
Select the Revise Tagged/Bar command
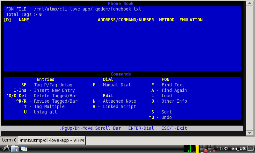pos(47,101)
